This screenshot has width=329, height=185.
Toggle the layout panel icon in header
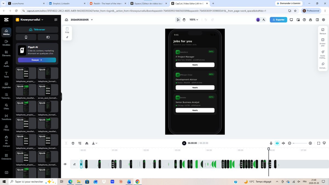click(317, 20)
